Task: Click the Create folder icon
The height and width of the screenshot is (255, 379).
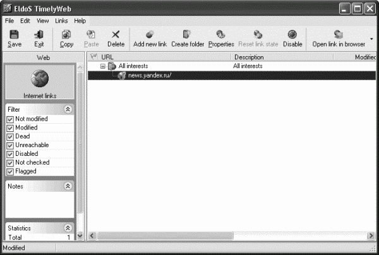Action: click(187, 35)
